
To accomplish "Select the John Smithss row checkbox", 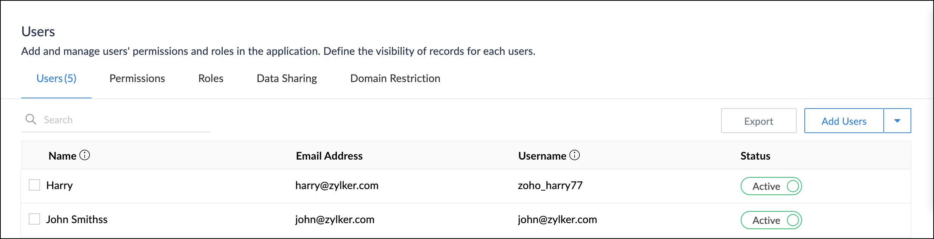I will click(34, 219).
